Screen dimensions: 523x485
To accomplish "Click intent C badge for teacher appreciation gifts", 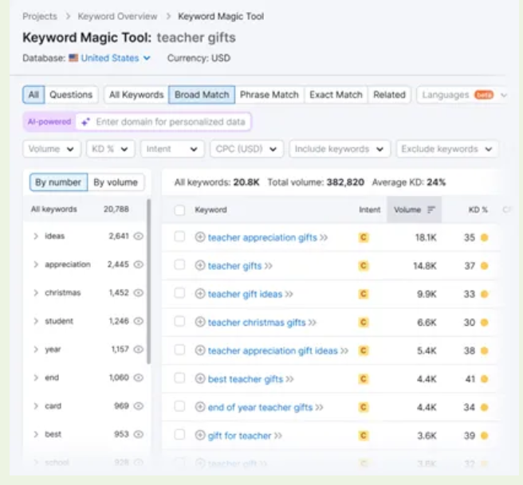I will tap(364, 237).
